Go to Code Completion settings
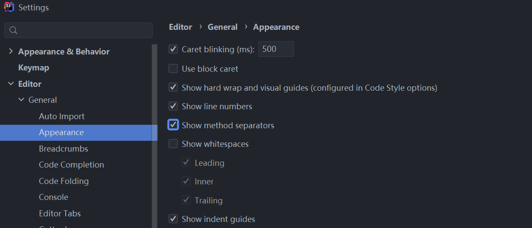Screen dimensions: 532x228 (71, 165)
